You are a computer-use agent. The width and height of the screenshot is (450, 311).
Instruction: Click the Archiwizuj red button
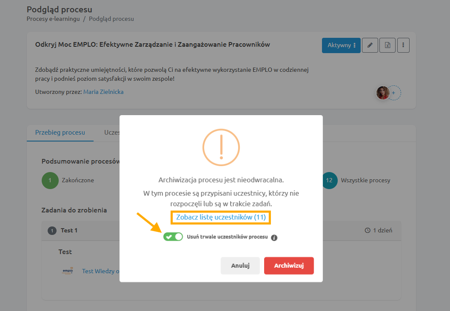[289, 266]
